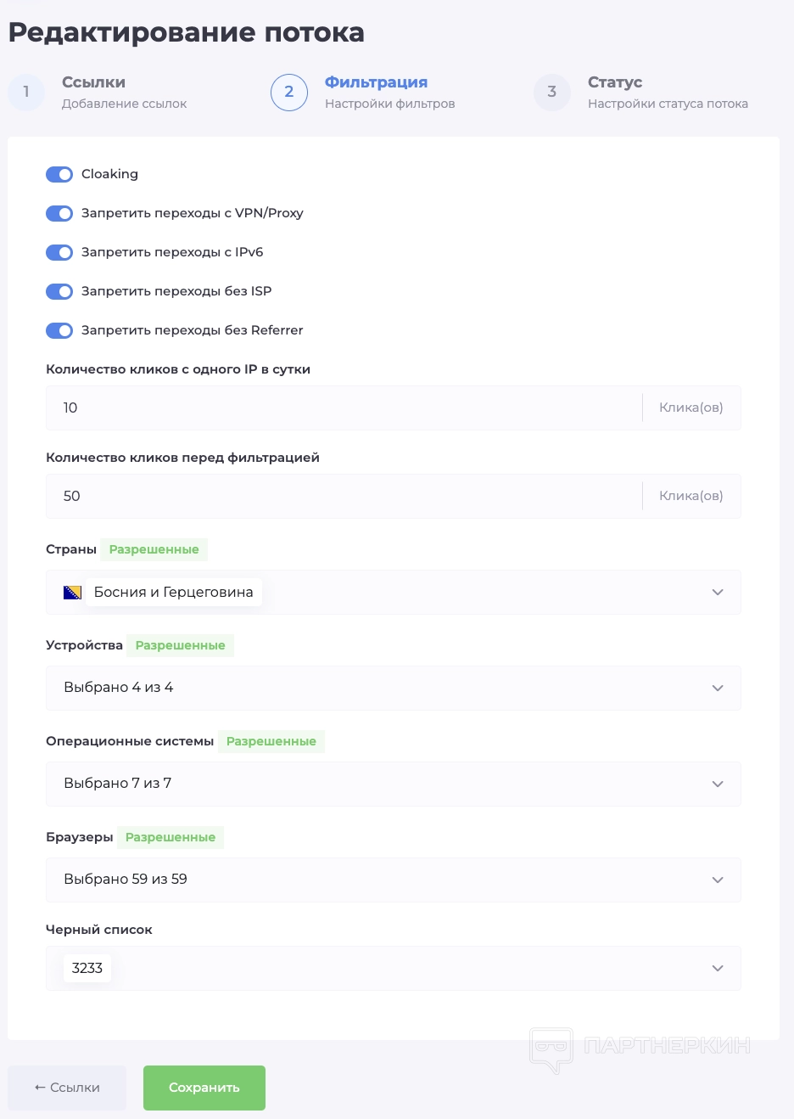The image size is (794, 1119).
Task: Toggle the Cloaking switch
Action: 59,174
